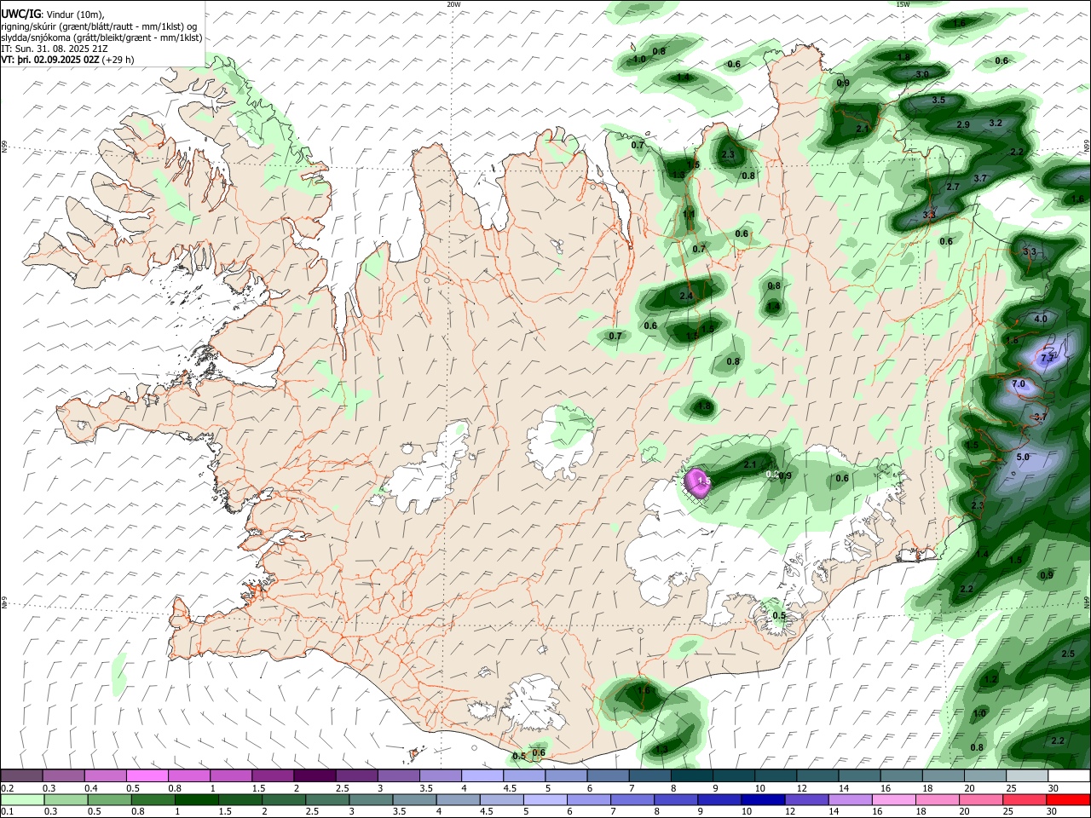Click the dark purple swatch labeled 2 in upper legend
Image resolution: width=1091 pixels, height=818 pixels.
point(315,776)
